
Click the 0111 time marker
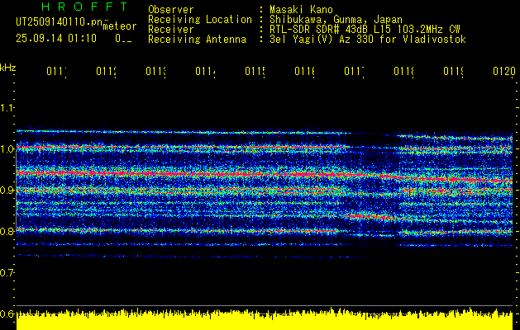56,71
